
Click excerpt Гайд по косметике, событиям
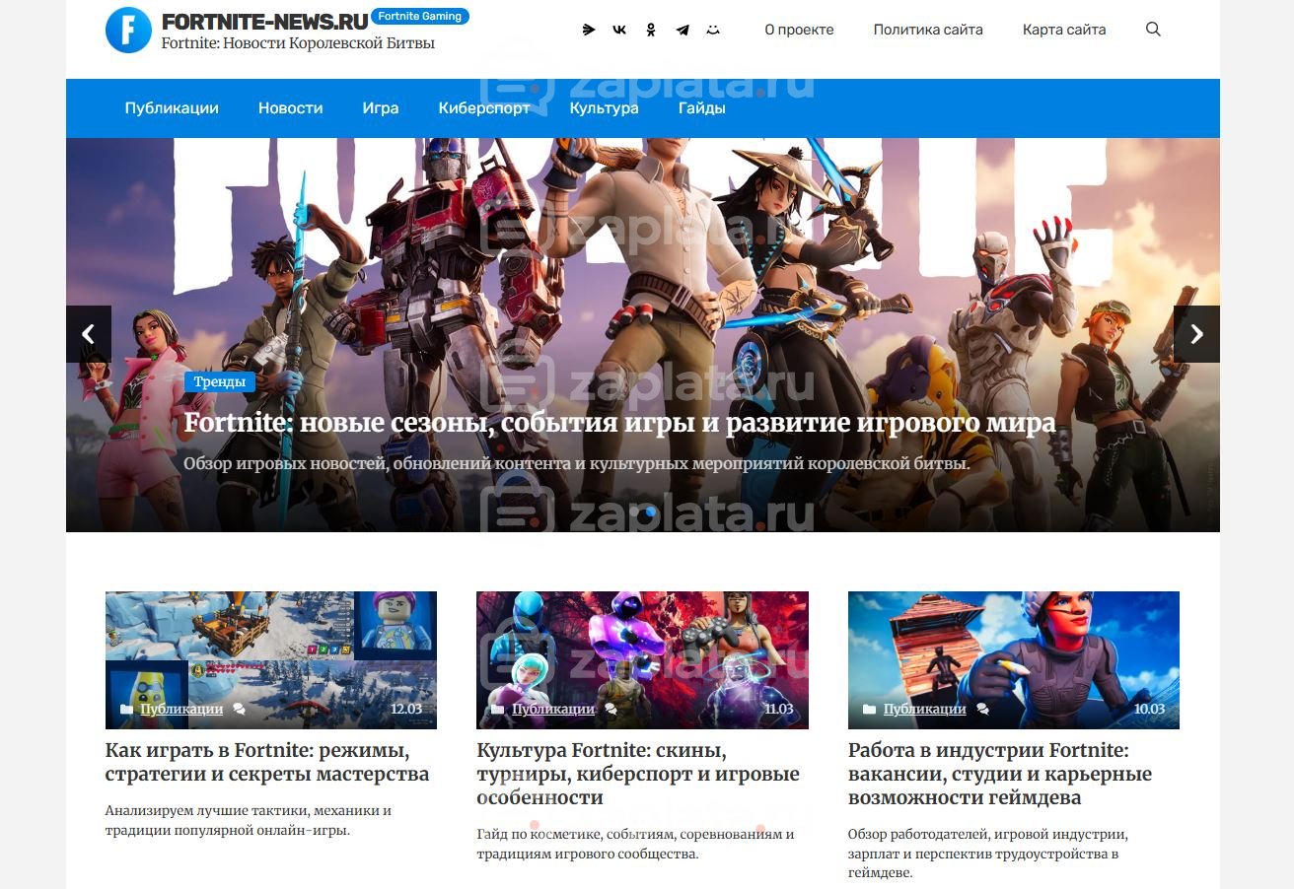click(635, 844)
